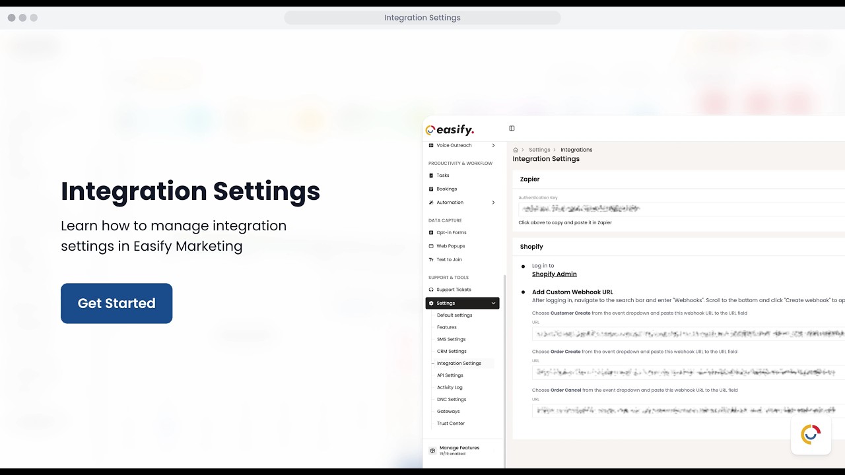This screenshot has width=845, height=475.
Task: Click the Settings breadcrumb link
Action: pos(539,150)
